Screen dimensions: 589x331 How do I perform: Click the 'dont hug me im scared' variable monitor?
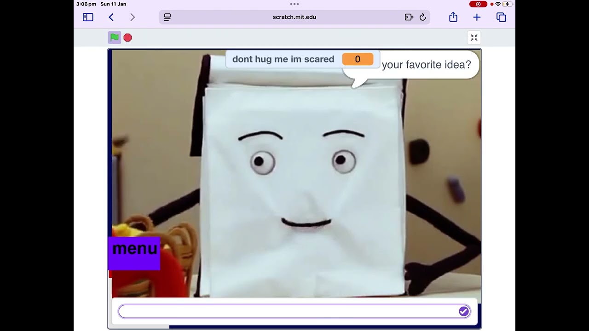302,59
